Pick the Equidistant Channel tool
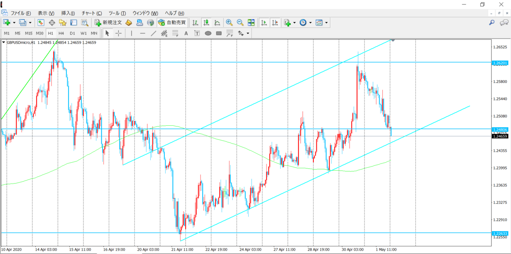511x254 pixels. 164,33
